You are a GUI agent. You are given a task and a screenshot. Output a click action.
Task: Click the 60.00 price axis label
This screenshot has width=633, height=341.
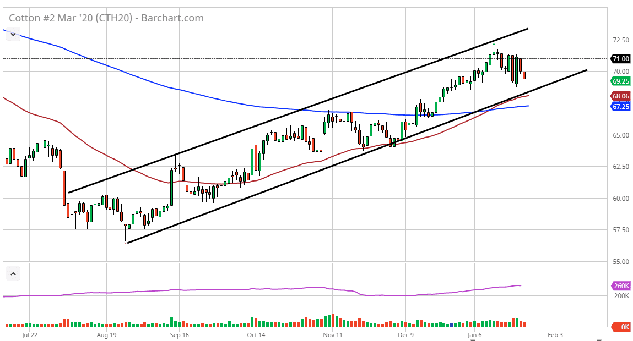[x=621, y=199]
